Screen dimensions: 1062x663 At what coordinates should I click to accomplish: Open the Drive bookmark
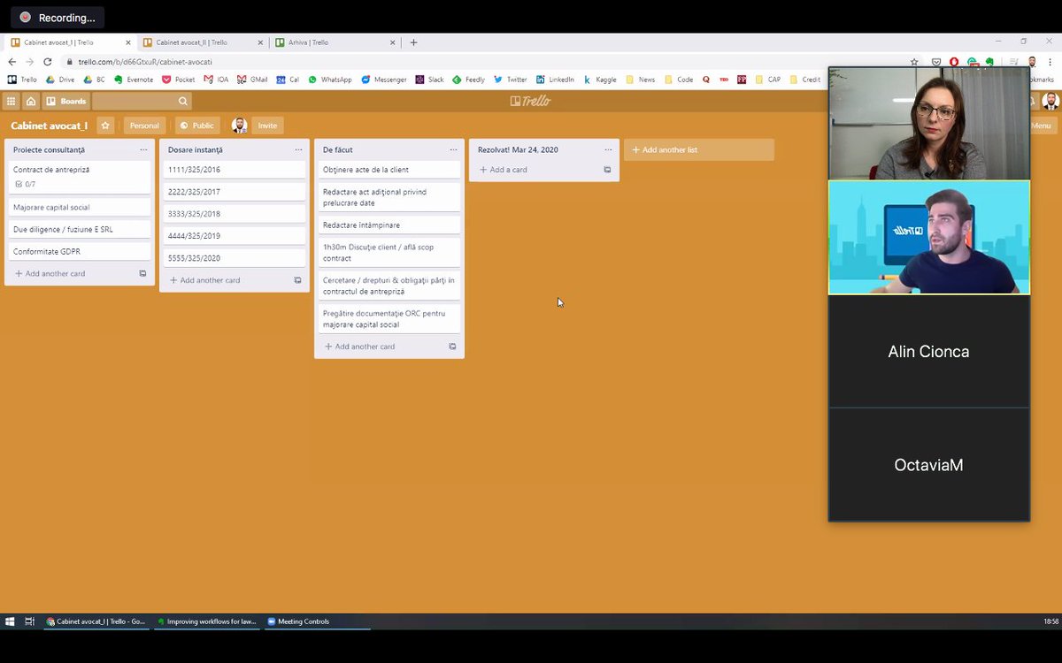[60, 80]
